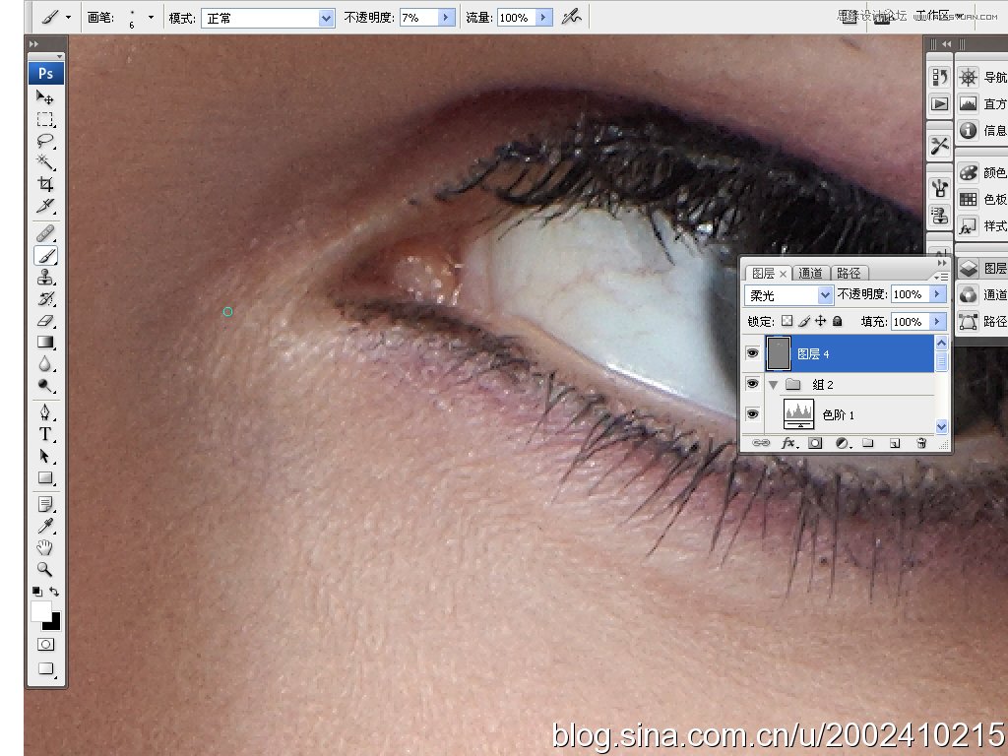This screenshot has height=756, width=1008.
Task: Toggle lock all
Action: tap(837, 321)
